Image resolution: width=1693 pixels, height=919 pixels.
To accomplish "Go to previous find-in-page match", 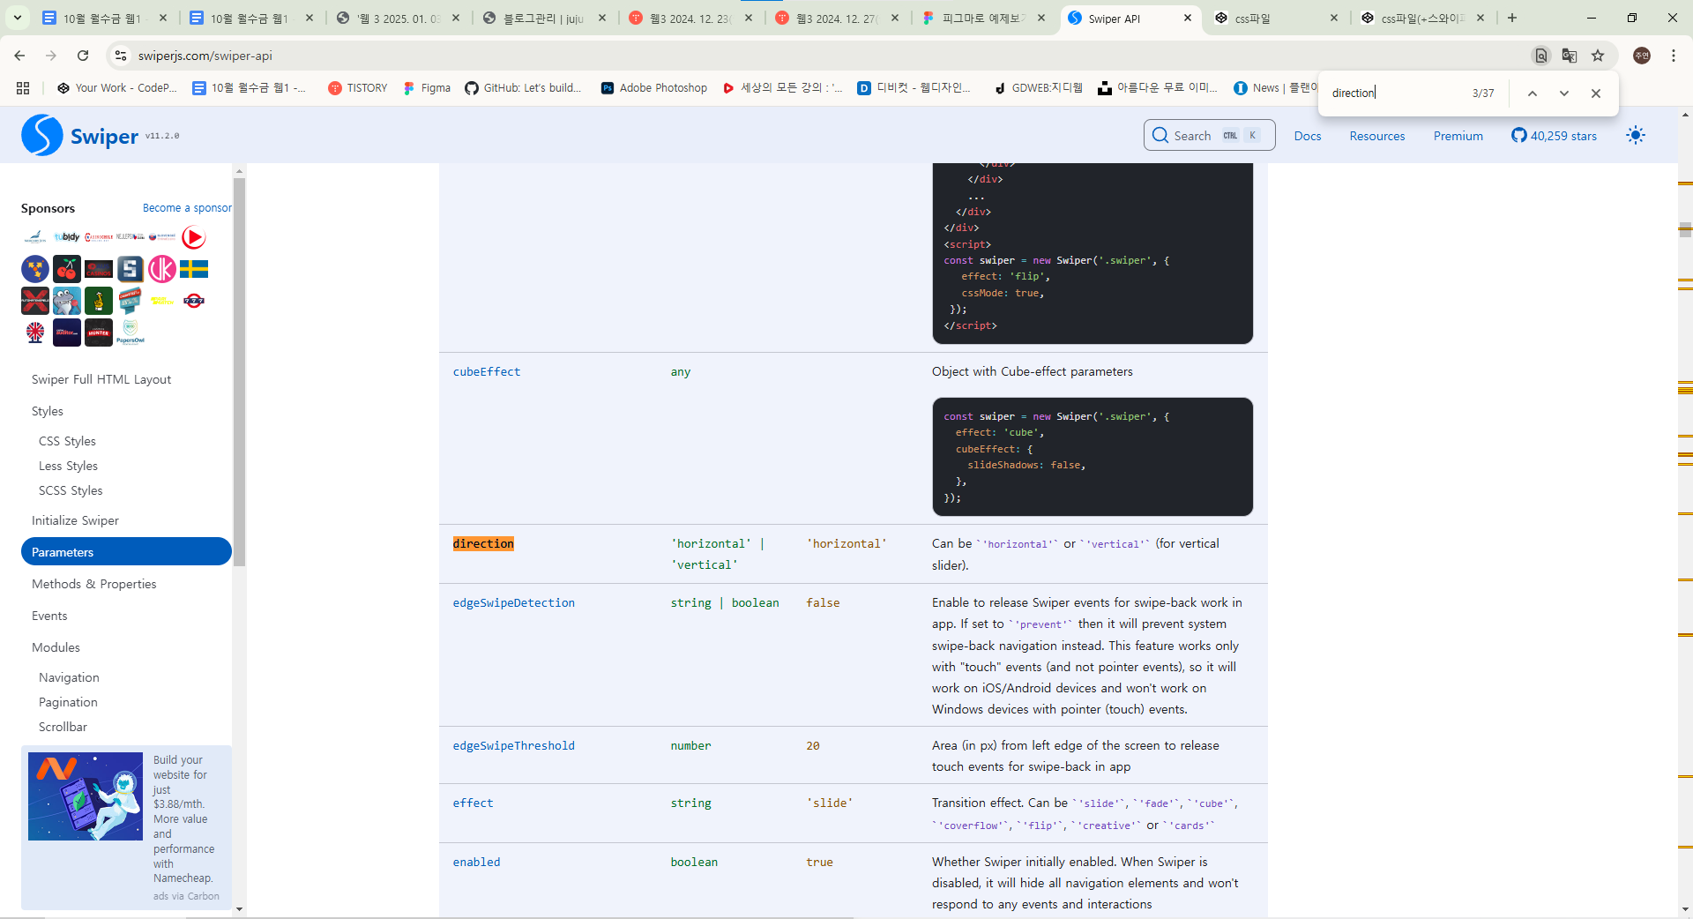I will pyautogui.click(x=1533, y=93).
